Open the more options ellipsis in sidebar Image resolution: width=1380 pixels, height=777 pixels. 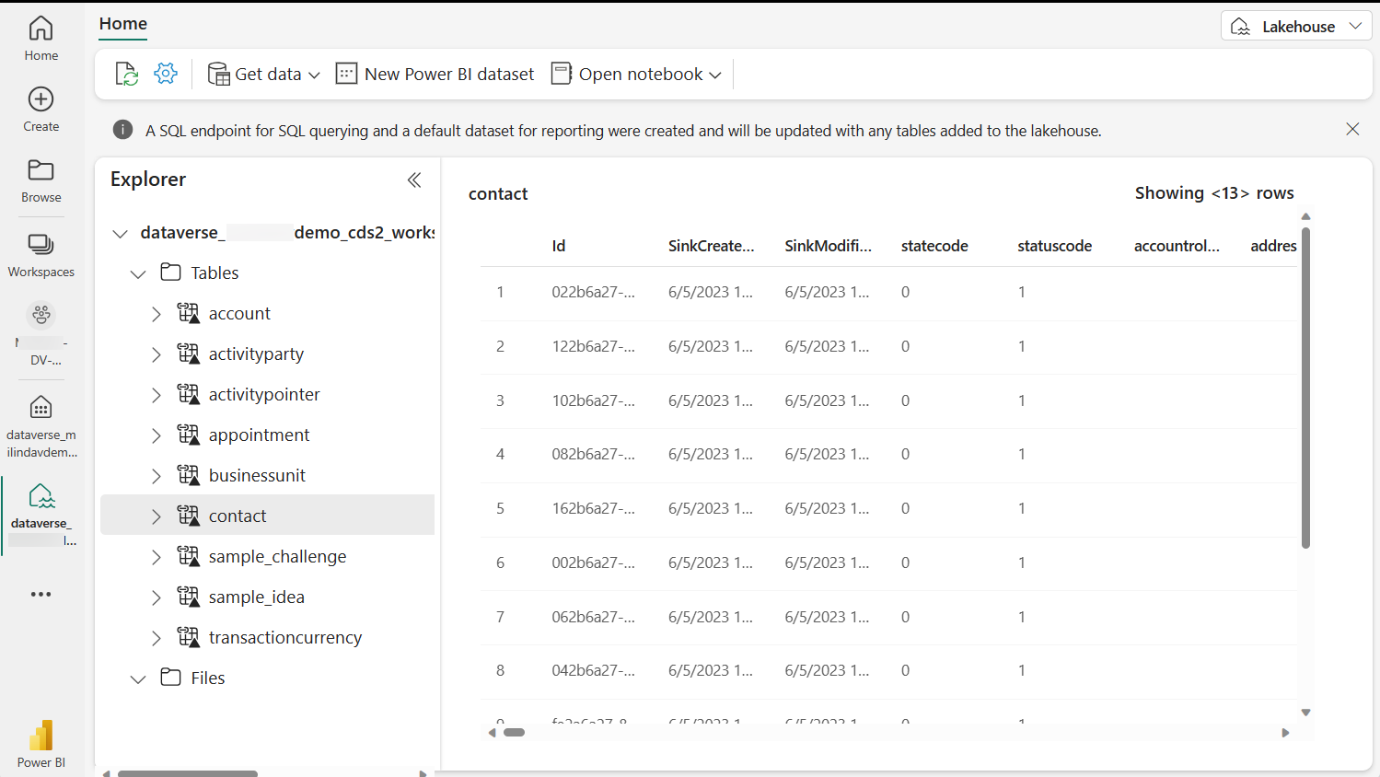pyautogui.click(x=41, y=594)
